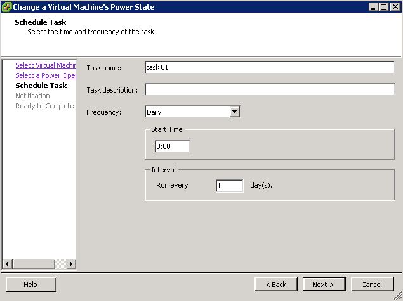Click the VMware icon in the title bar

[x=6, y=7]
